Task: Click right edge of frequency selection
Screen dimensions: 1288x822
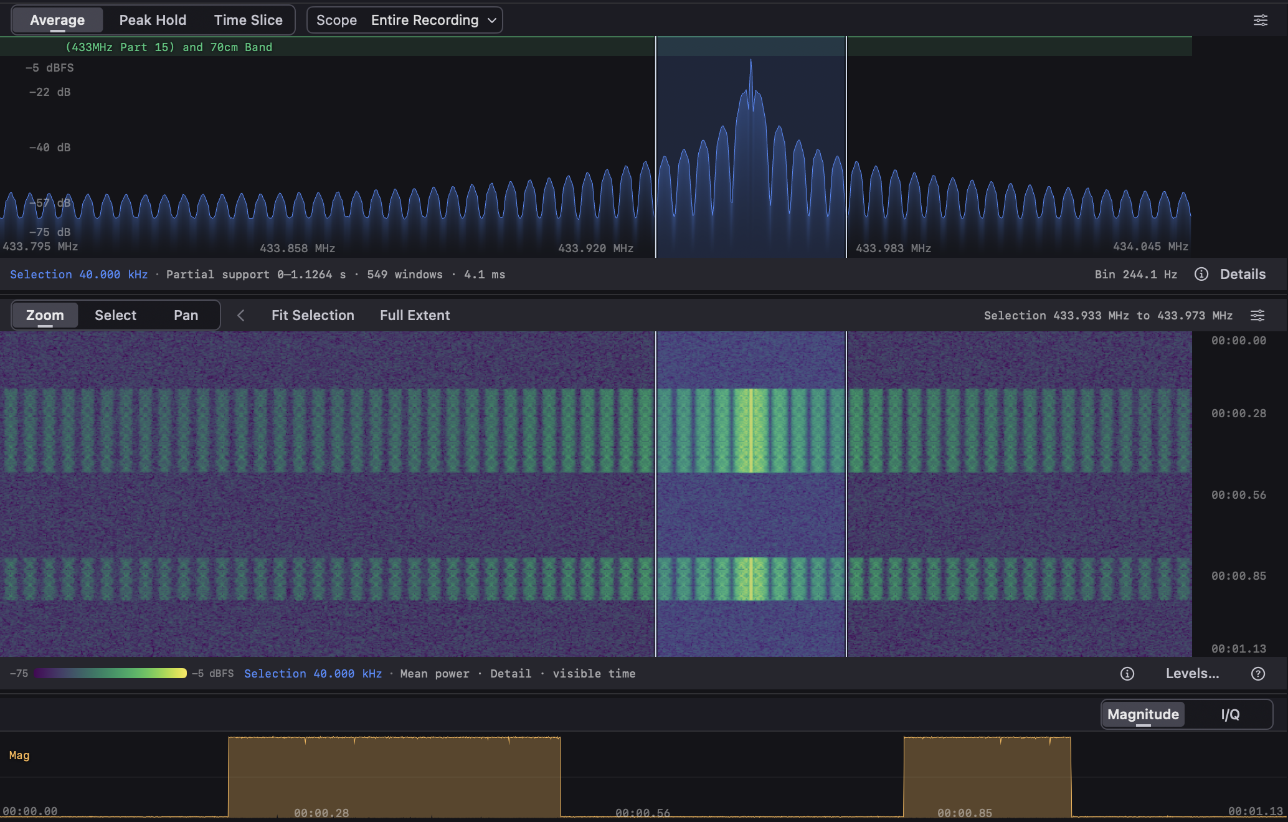Action: click(x=846, y=147)
